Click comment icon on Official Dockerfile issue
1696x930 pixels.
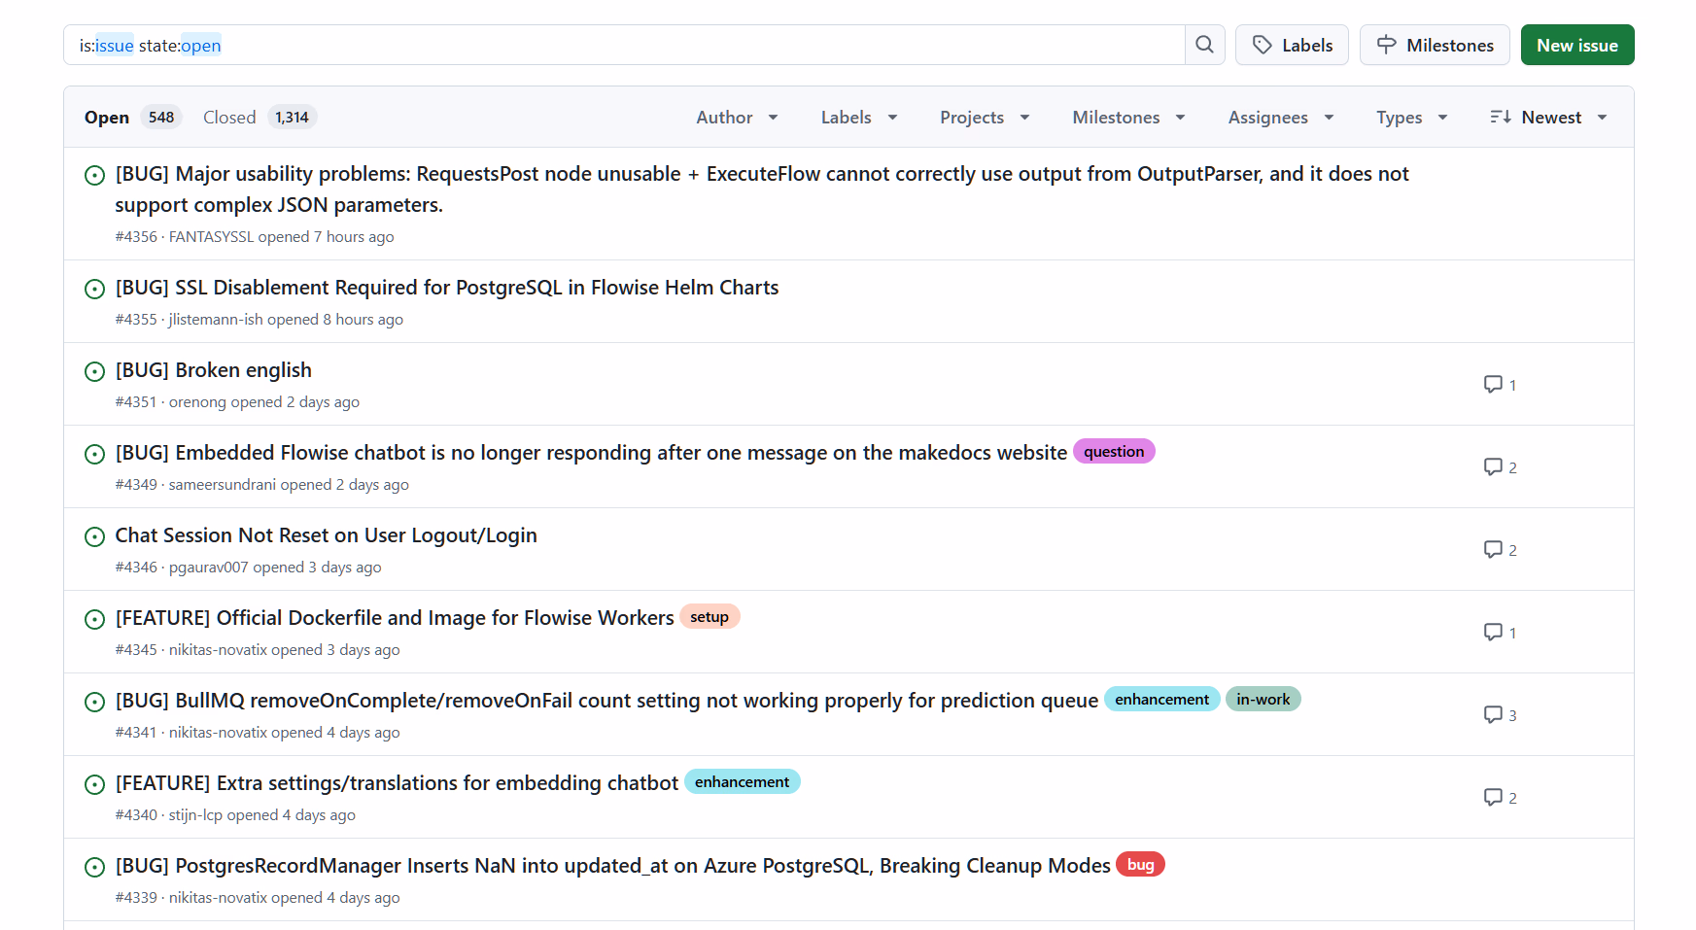1499,633
